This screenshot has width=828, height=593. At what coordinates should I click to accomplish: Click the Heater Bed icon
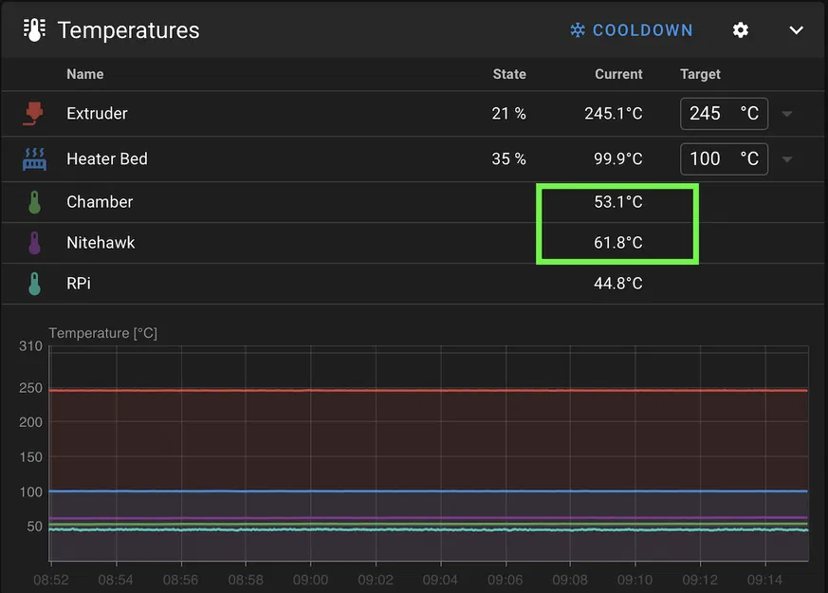point(34,159)
